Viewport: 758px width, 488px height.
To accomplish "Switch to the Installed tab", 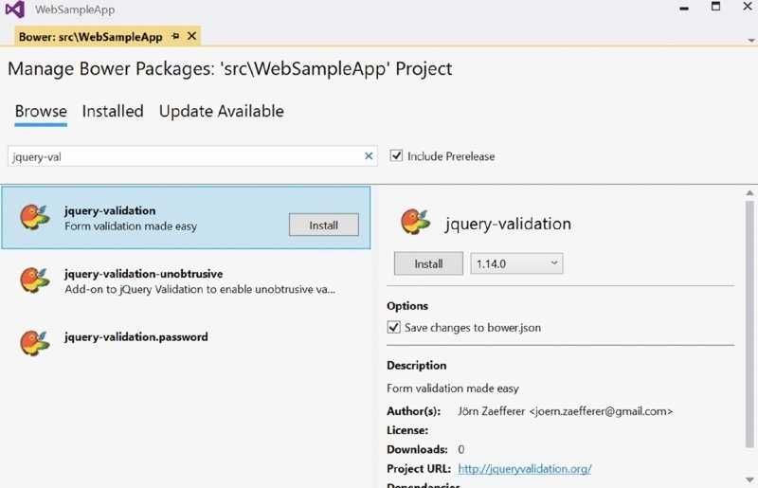I will (113, 111).
